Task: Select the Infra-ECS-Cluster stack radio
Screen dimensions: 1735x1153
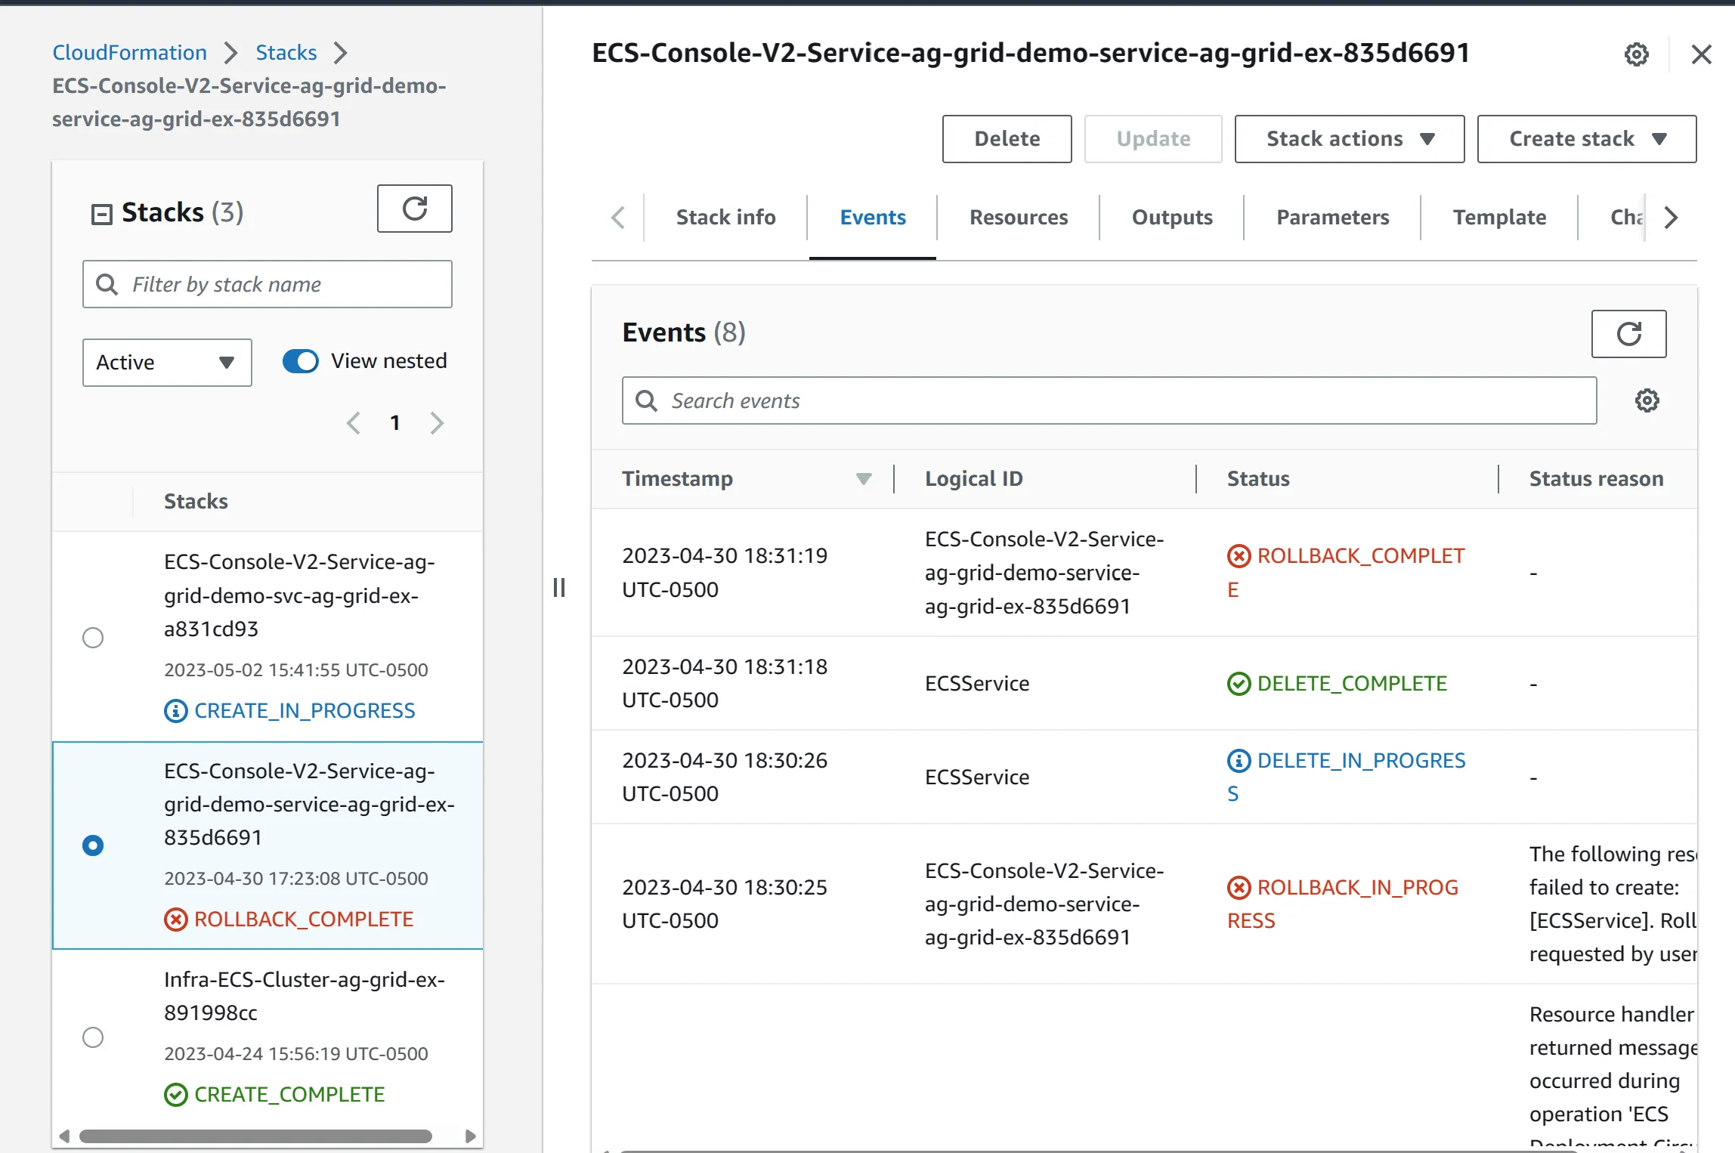Action: (93, 1037)
